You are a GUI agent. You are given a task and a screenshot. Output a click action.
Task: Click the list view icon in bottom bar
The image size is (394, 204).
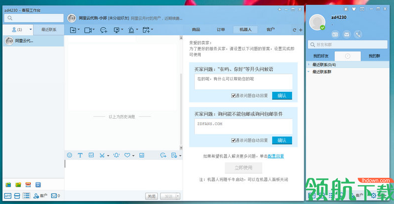pos(26,196)
